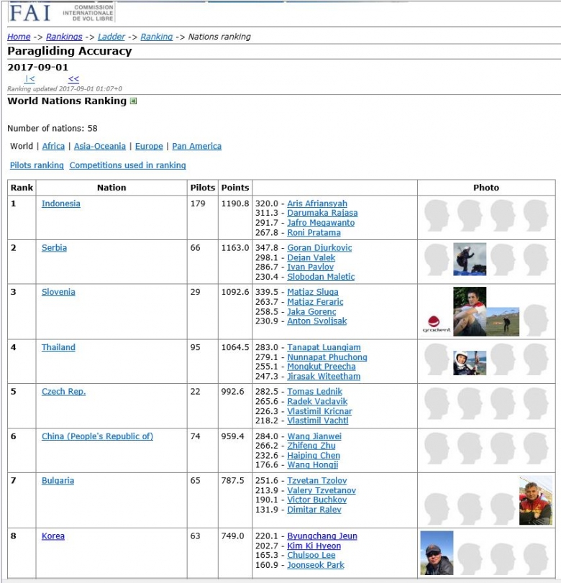Click Points column header

click(235, 188)
